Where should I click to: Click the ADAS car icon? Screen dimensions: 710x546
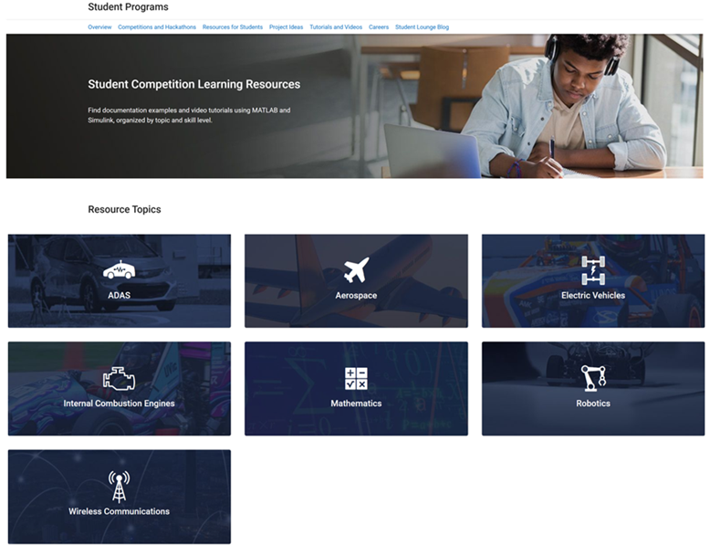click(119, 271)
